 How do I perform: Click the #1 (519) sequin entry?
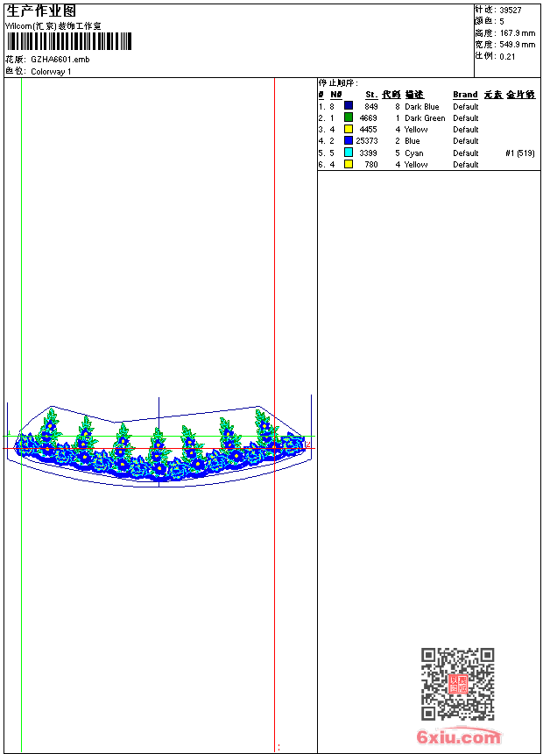[520, 153]
